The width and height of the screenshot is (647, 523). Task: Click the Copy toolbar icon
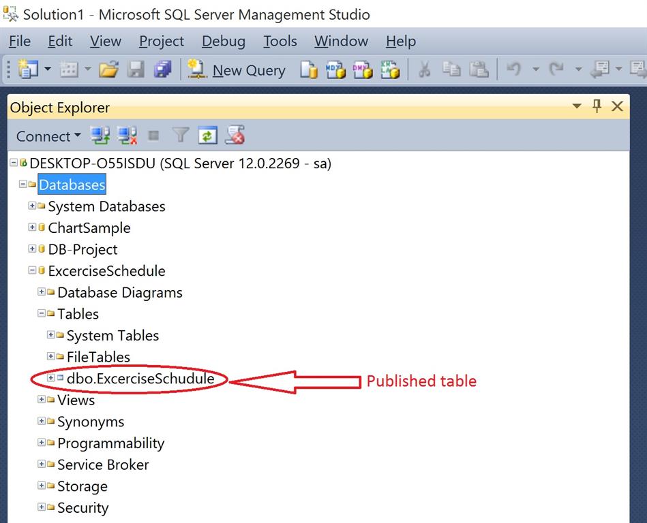coord(451,69)
